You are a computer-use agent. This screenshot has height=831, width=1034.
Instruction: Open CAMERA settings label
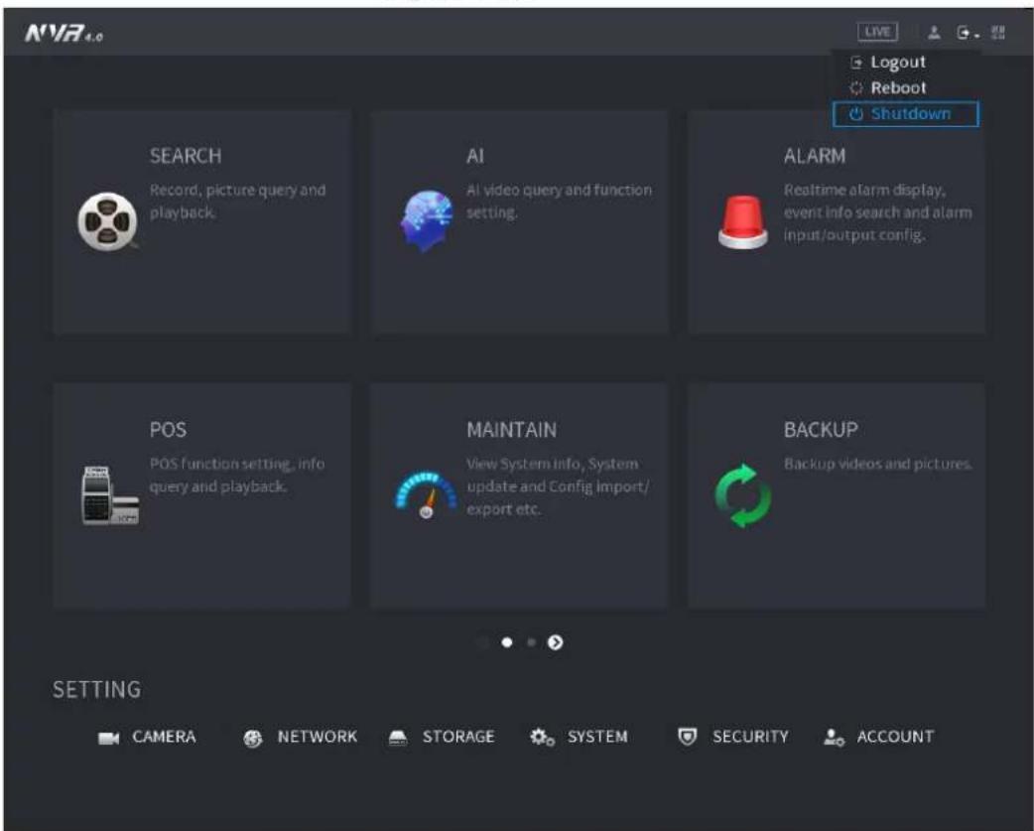point(164,737)
